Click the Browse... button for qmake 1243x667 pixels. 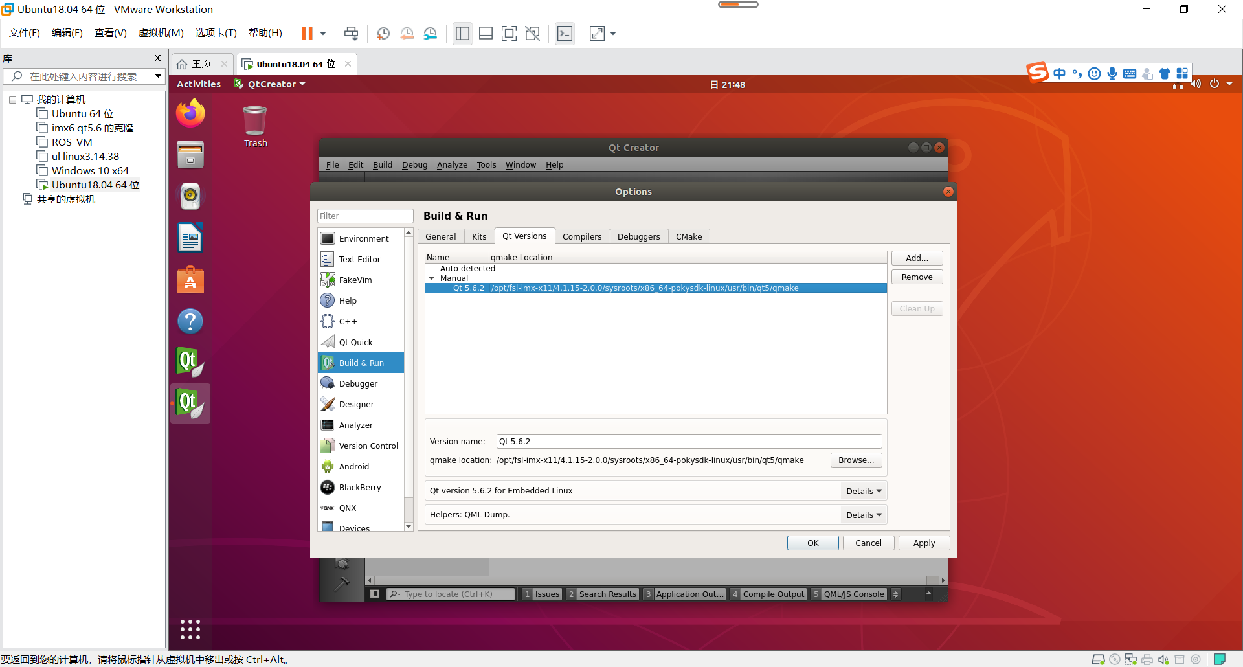point(856,460)
